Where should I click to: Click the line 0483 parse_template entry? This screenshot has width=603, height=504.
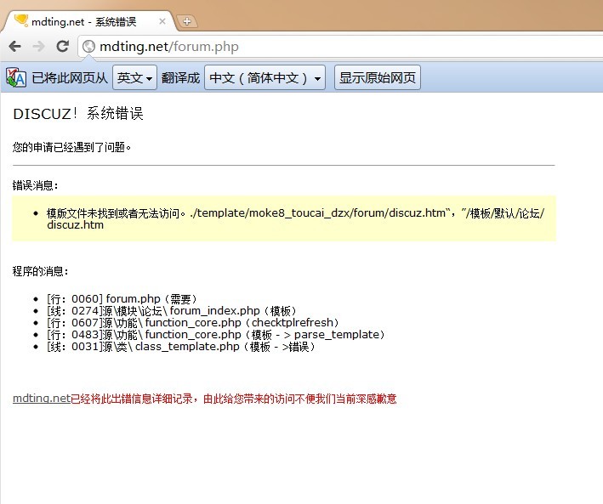tap(216, 335)
